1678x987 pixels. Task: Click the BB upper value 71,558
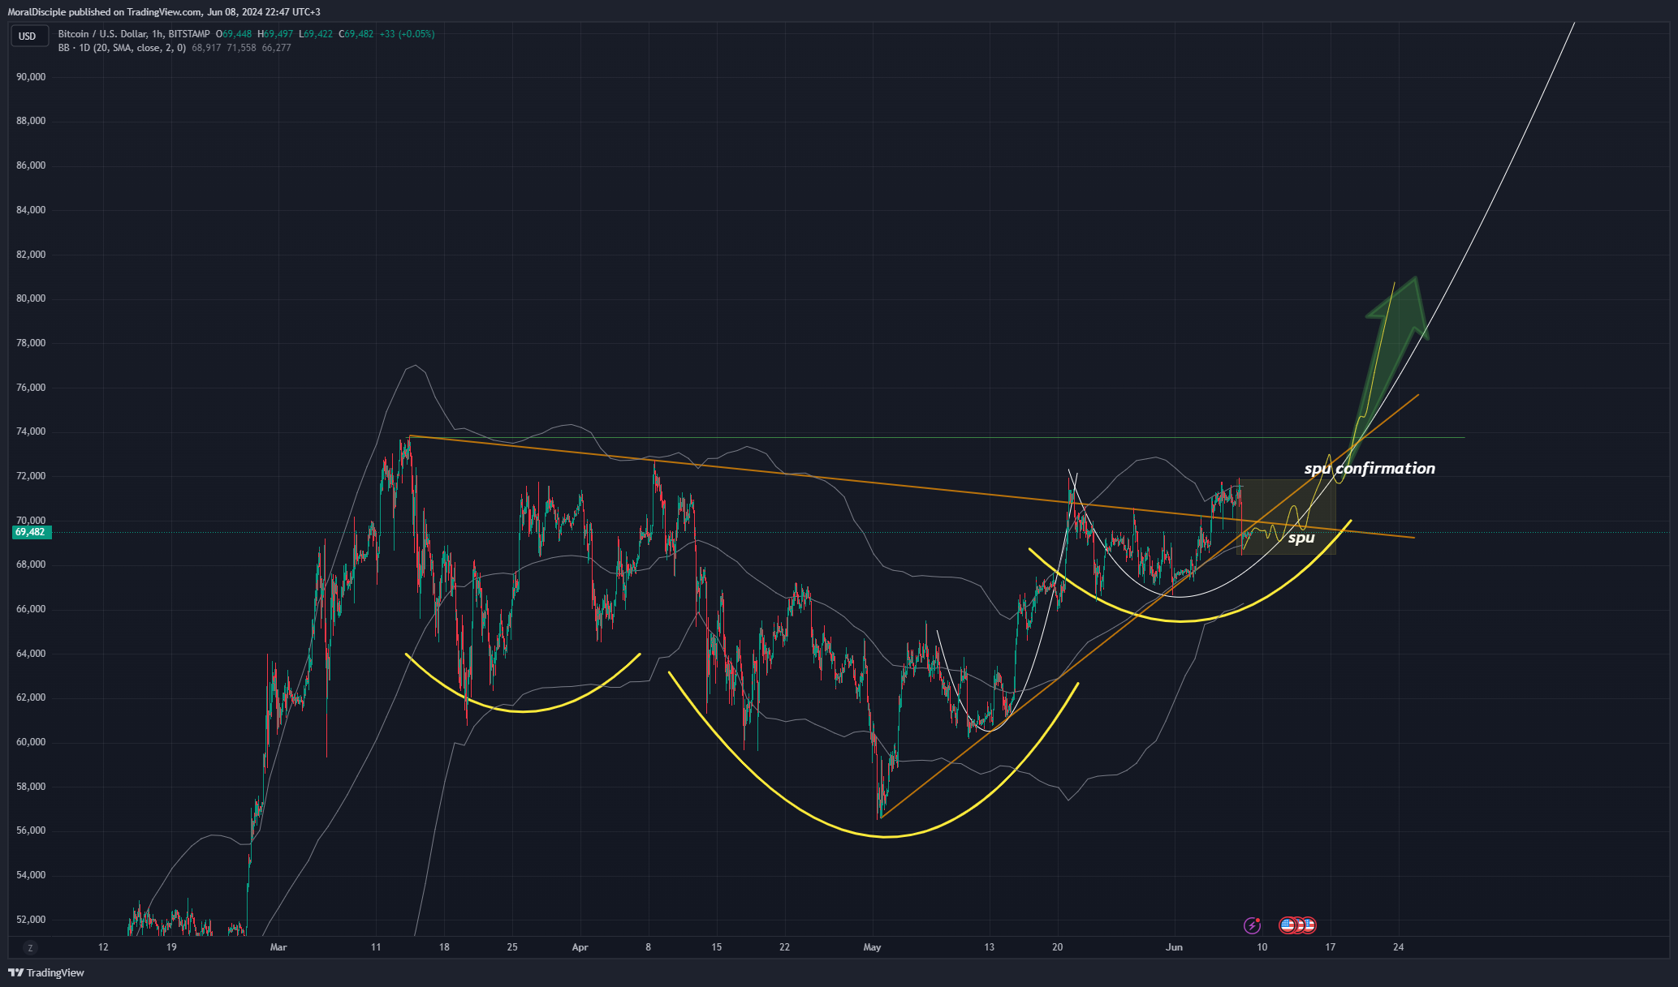click(x=242, y=48)
